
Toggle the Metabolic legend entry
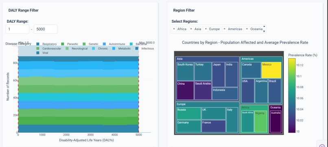click(121, 48)
